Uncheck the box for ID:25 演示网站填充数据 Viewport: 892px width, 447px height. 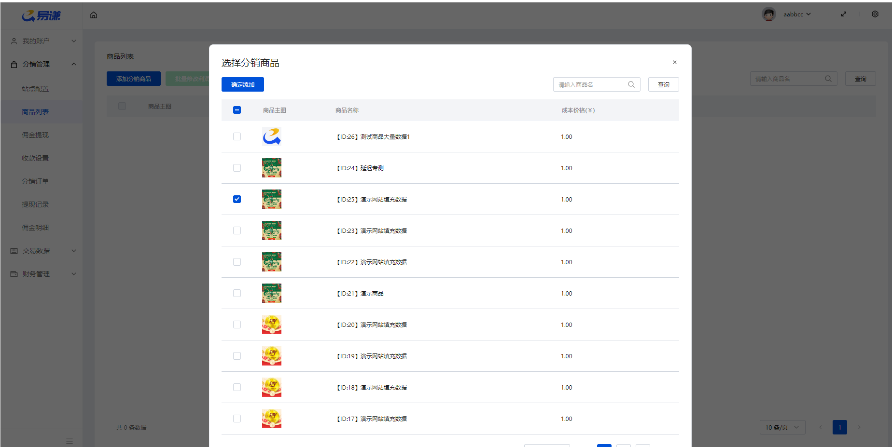[x=237, y=199]
